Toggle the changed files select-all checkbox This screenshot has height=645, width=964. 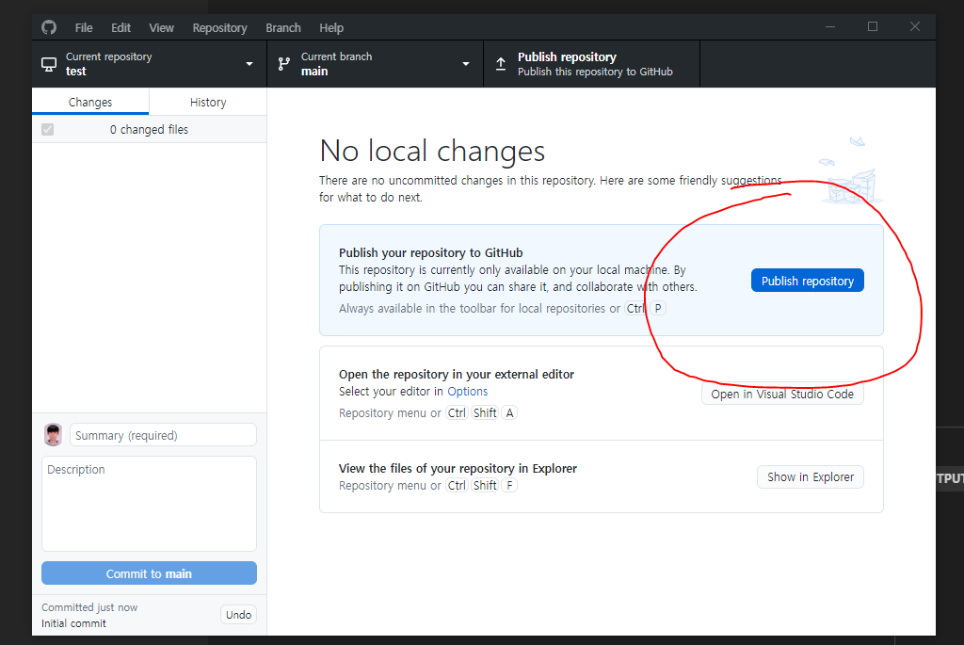point(47,130)
